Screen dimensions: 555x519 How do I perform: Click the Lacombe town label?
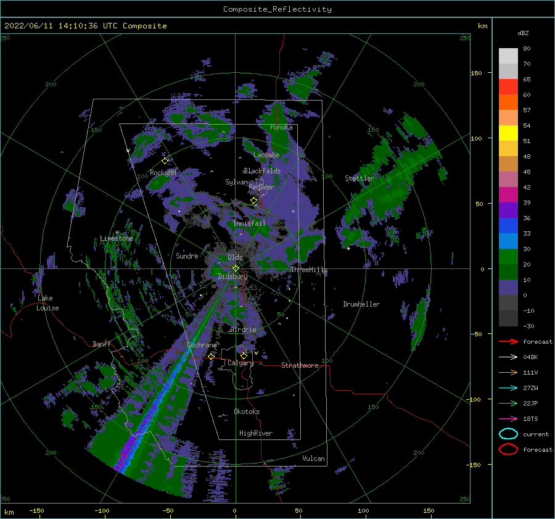[x=266, y=155]
